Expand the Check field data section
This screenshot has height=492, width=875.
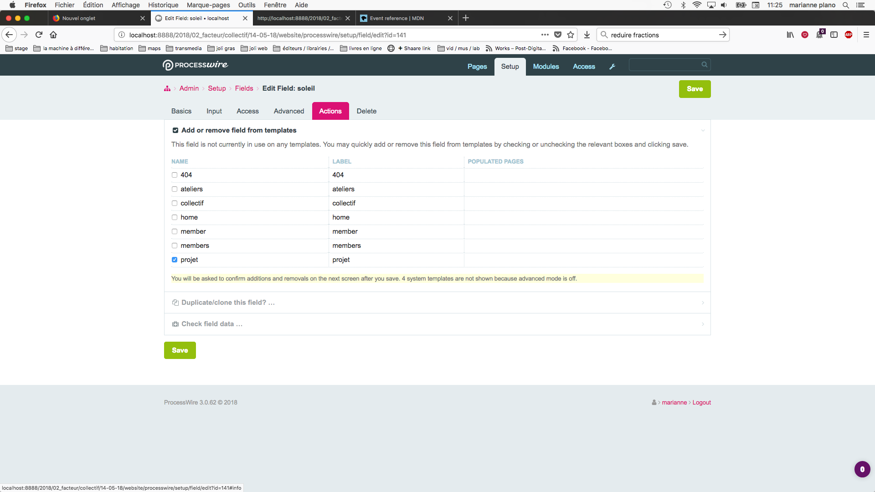coord(212,324)
